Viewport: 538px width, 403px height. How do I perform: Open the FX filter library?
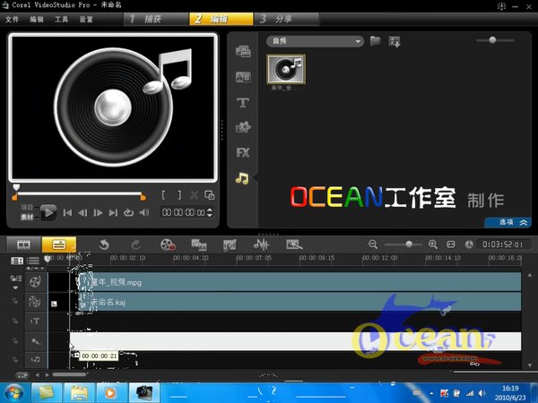pyautogui.click(x=242, y=152)
